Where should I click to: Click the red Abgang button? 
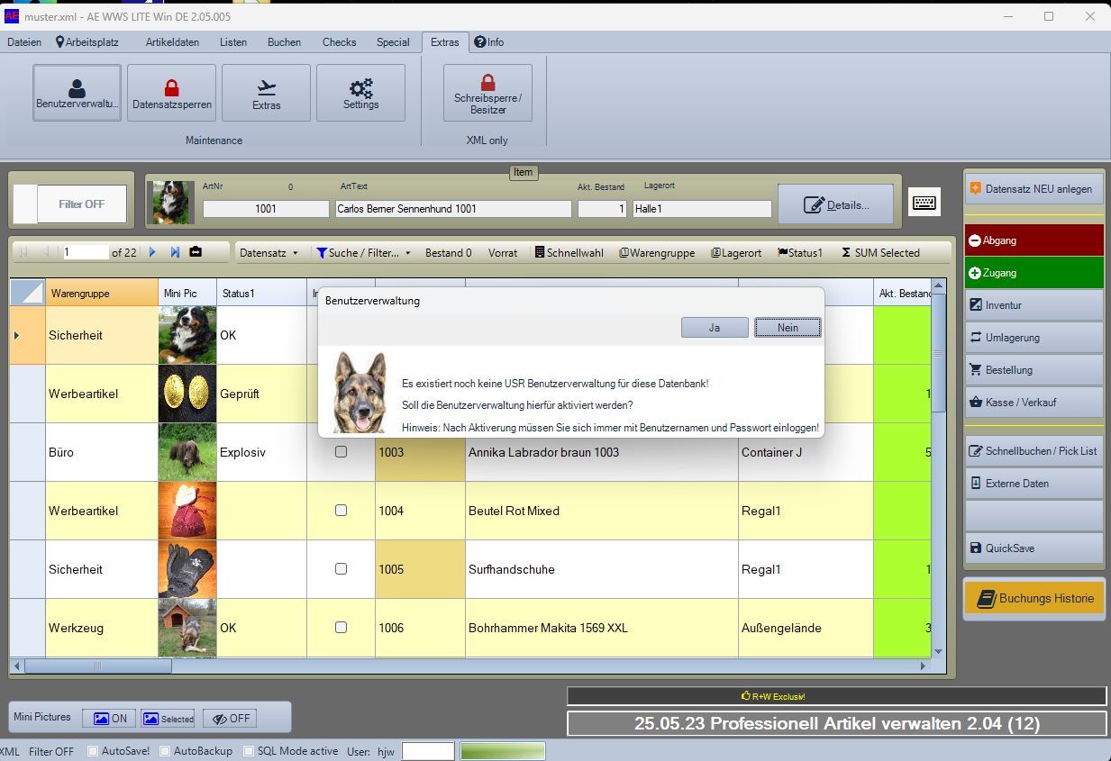[1034, 240]
